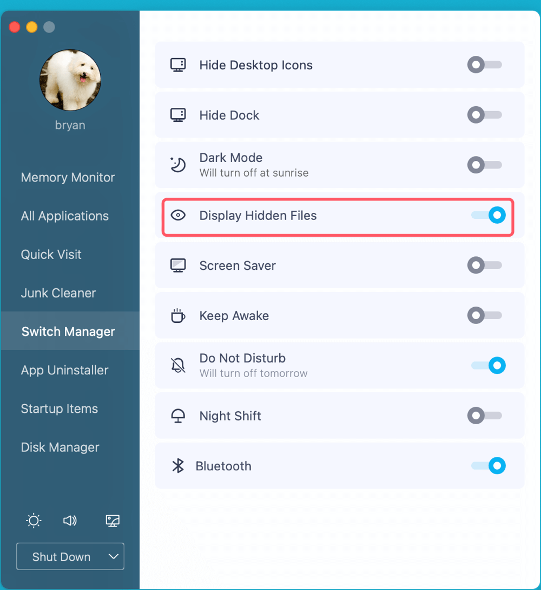Turn on the Dark Mode switch
This screenshot has height=590, width=541.
coord(485,165)
